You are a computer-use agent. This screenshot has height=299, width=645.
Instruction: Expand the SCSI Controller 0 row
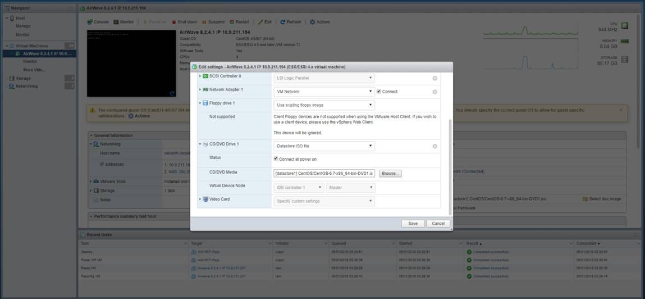point(200,76)
